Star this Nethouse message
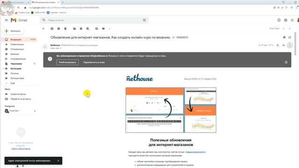The width and height of the screenshot is (299, 168). click(278, 45)
